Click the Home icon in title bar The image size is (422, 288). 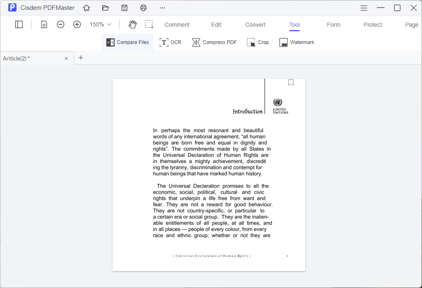point(87,8)
